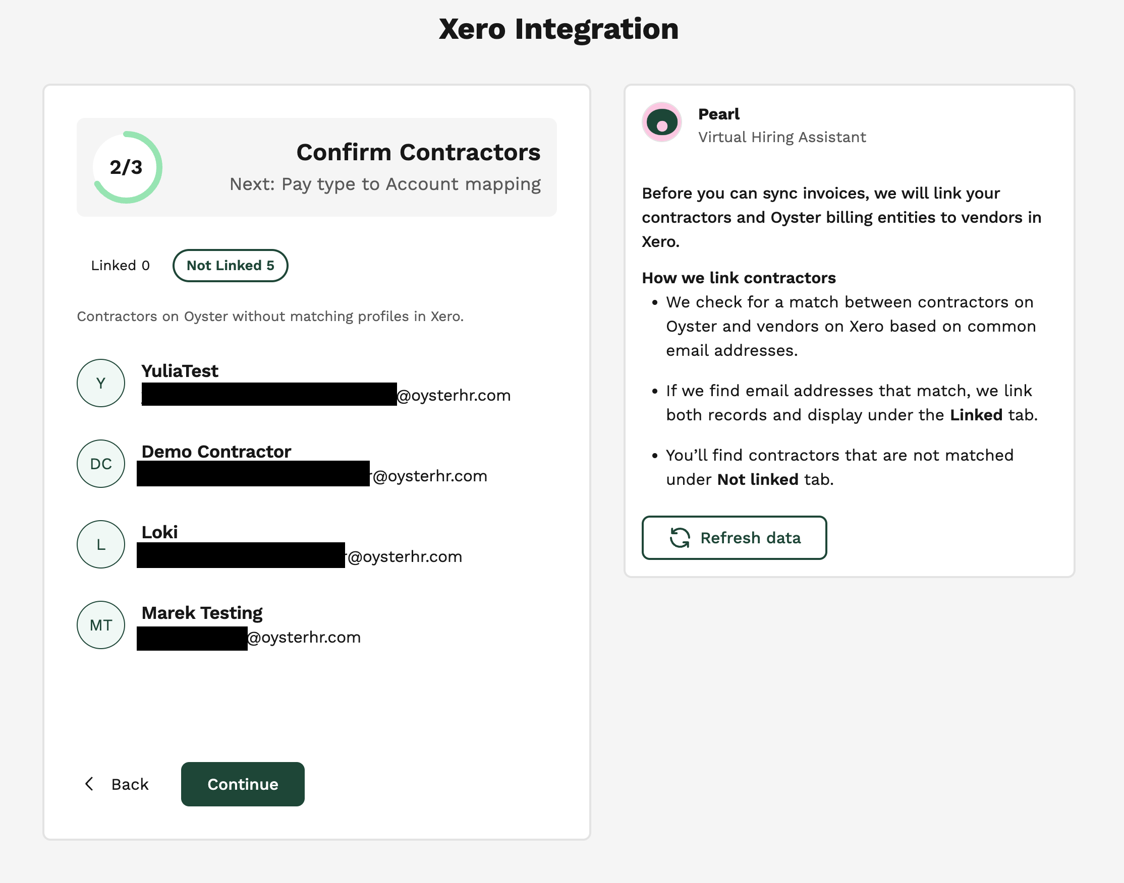1124x883 pixels.
Task: Click Marek Testing's oysterhr.com email
Action: (x=304, y=638)
